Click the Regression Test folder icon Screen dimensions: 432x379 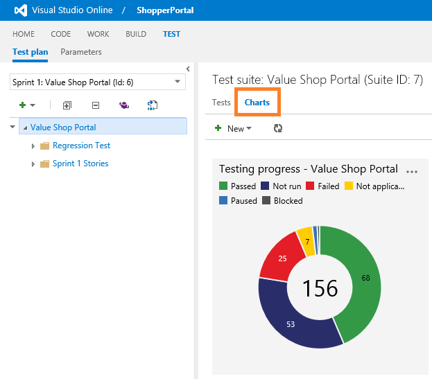pyautogui.click(x=44, y=146)
